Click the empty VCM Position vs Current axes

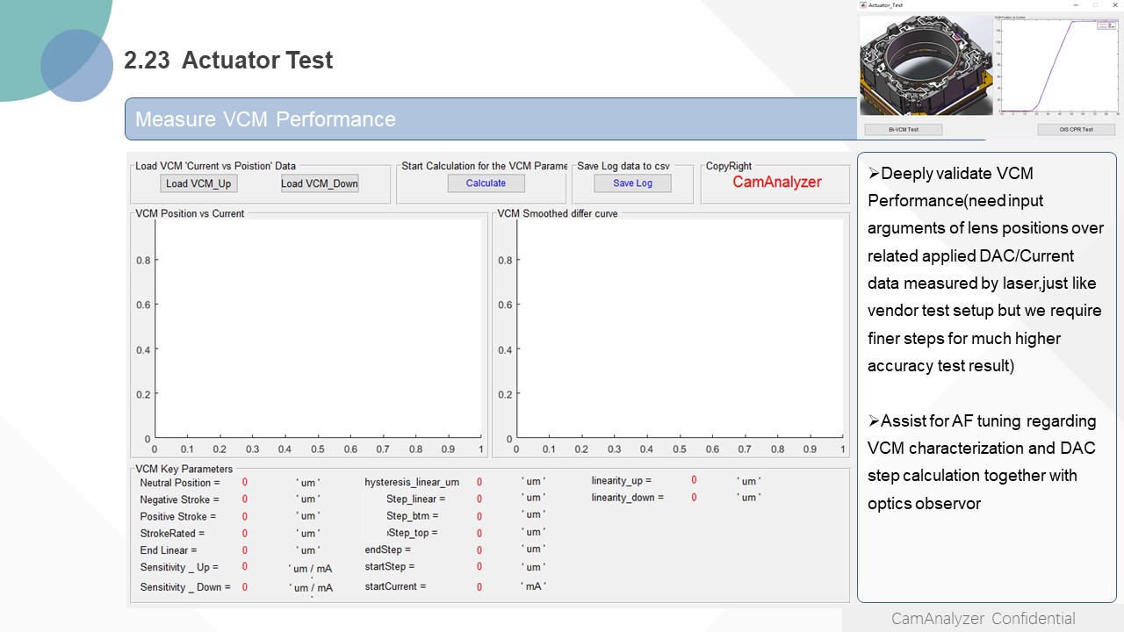318,327
